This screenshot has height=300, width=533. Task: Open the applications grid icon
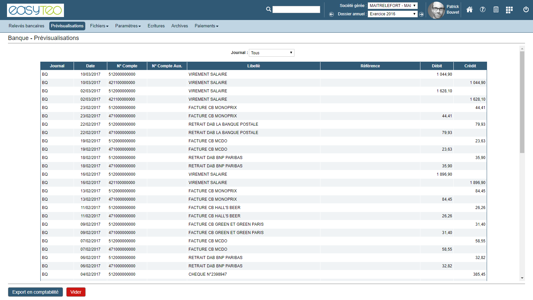pyautogui.click(x=509, y=10)
